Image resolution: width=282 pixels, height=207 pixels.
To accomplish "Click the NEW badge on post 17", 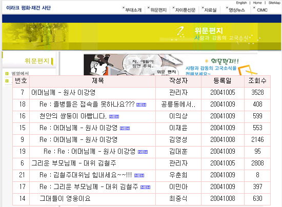I will tap(145, 188).
